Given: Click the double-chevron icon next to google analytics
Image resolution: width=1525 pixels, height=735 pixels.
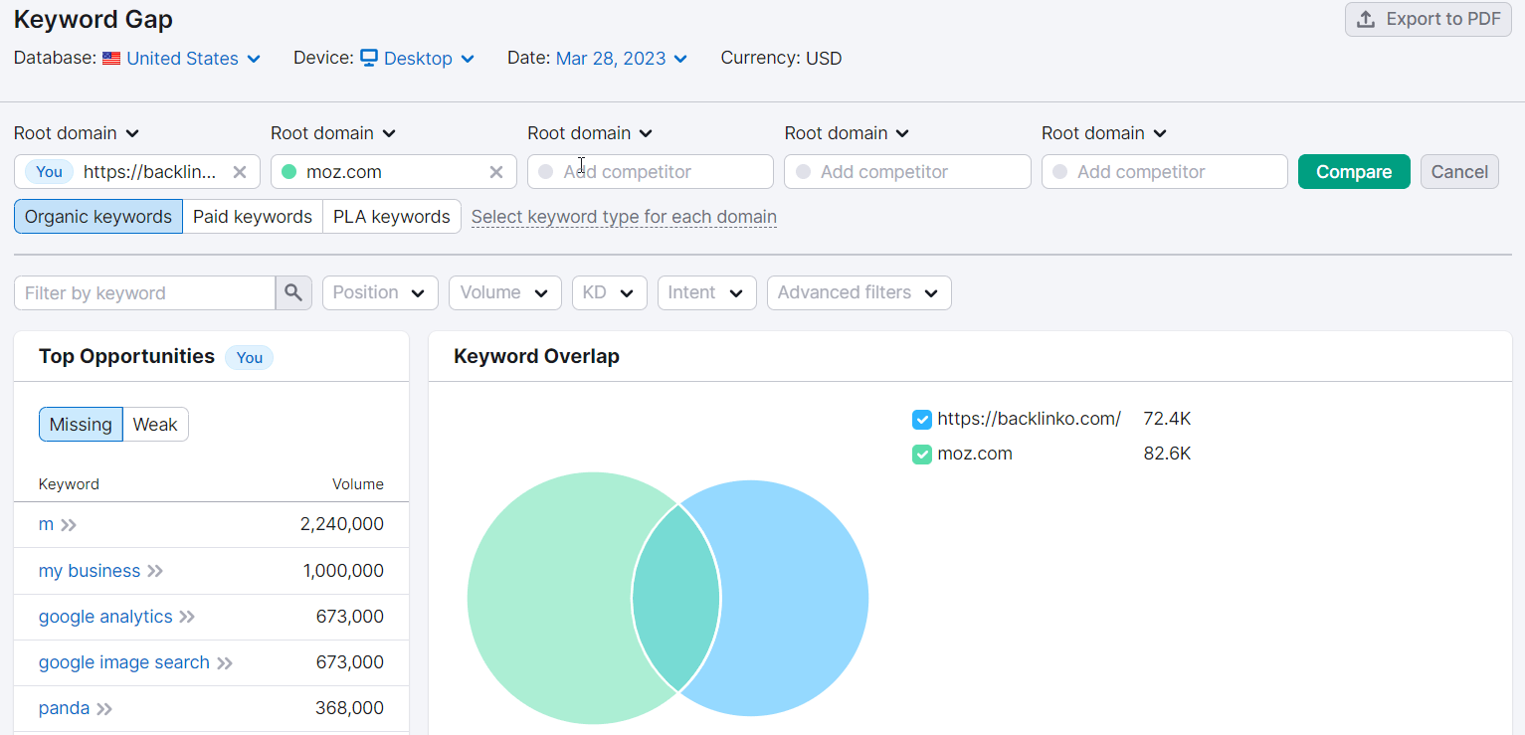Looking at the screenshot, I should 187,617.
